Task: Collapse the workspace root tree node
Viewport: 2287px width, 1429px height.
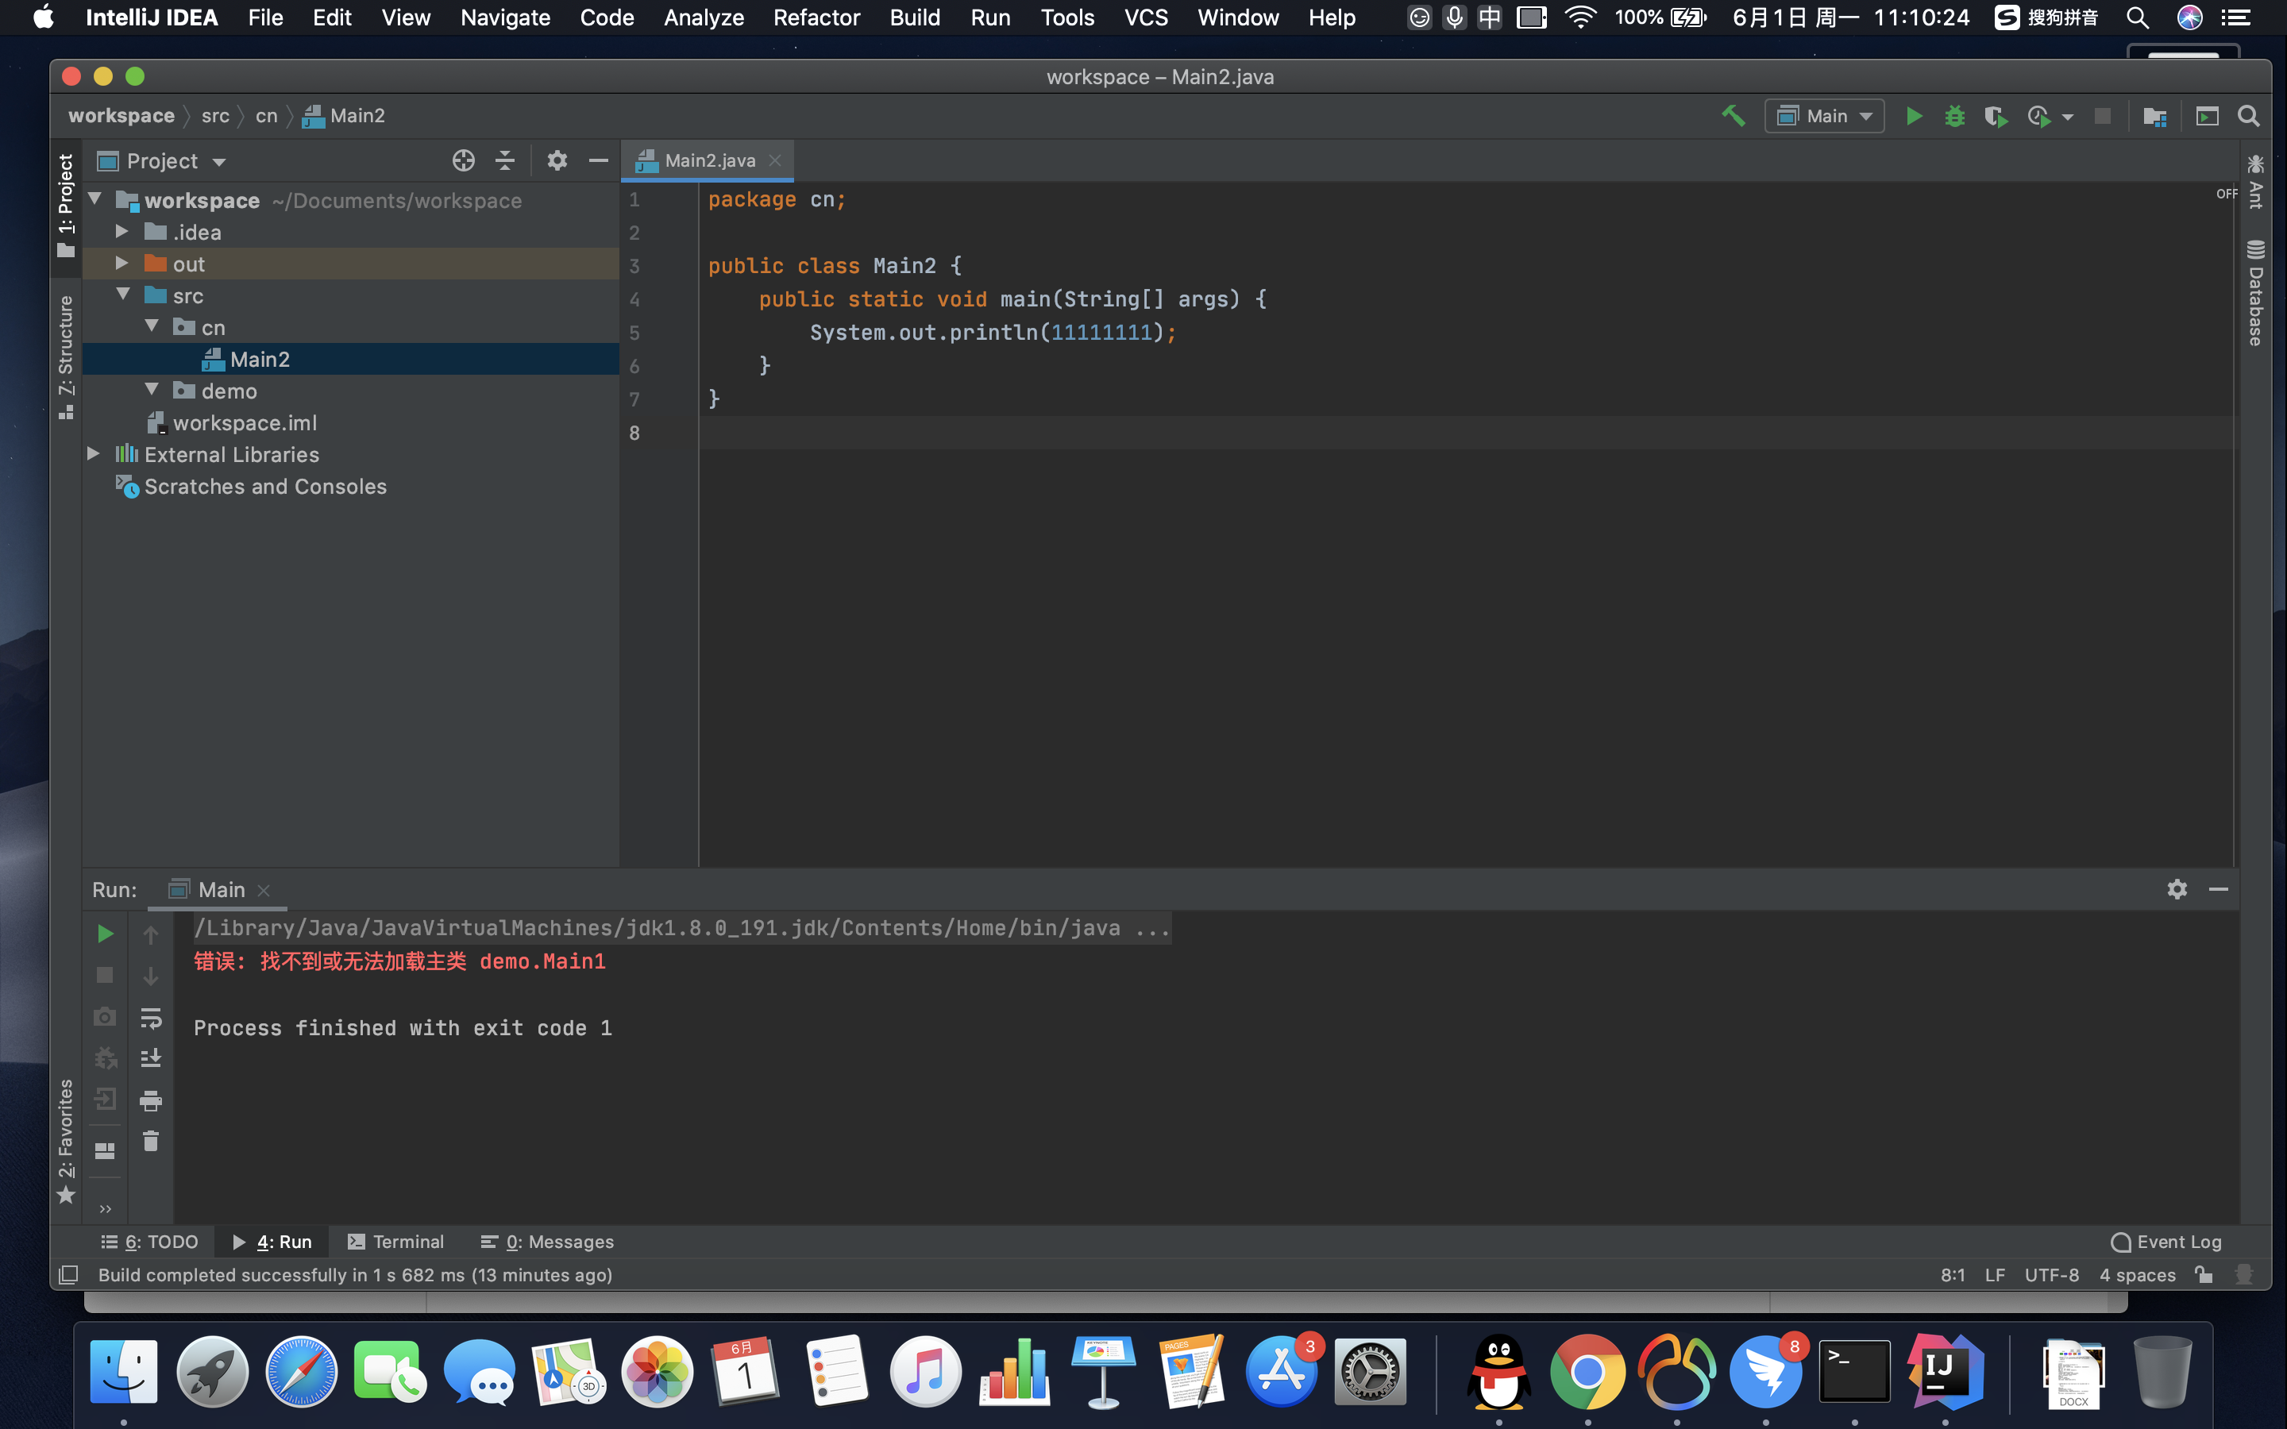Action: point(94,199)
